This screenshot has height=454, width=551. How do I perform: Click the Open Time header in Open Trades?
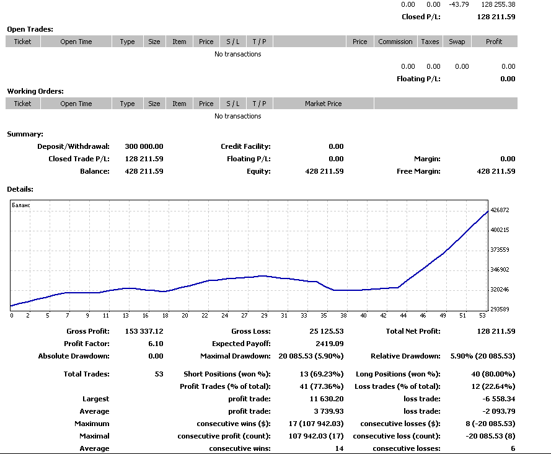coord(76,42)
